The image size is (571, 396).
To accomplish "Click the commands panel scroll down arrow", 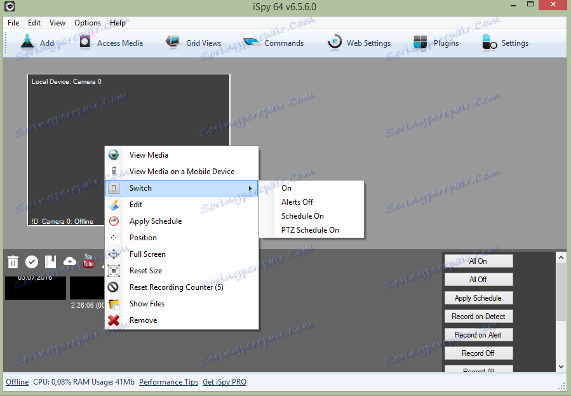I will coord(561,367).
